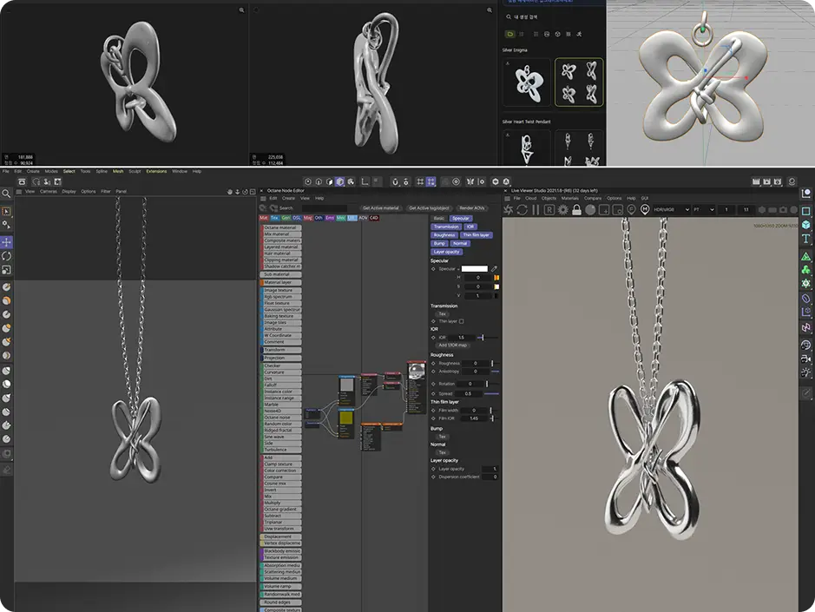The height and width of the screenshot is (612, 815).
Task: Click the axis L icon in top toolbar
Action: 365,181
